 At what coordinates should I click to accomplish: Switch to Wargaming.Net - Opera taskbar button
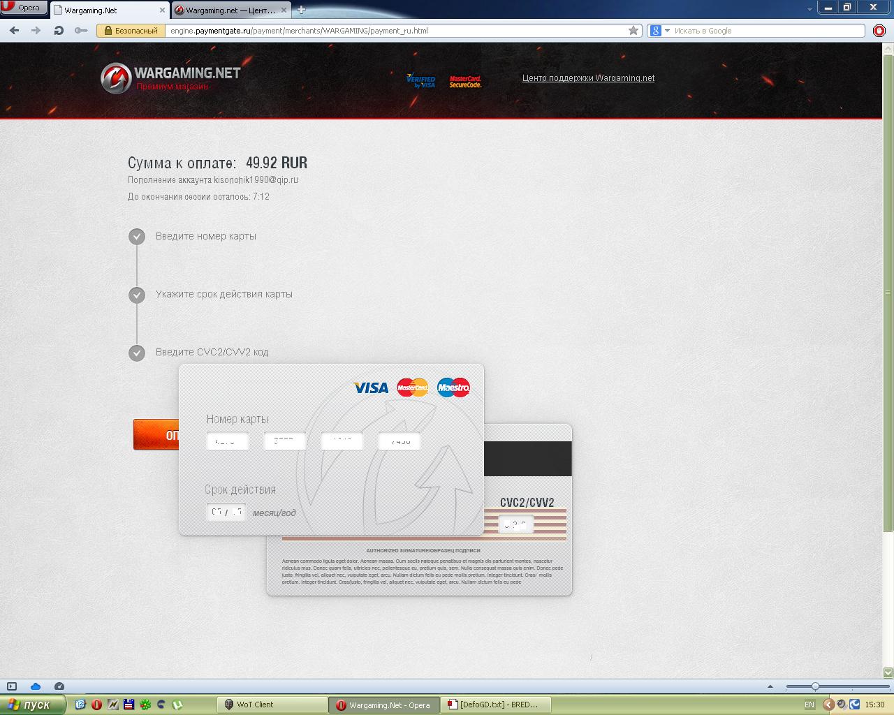(386, 705)
